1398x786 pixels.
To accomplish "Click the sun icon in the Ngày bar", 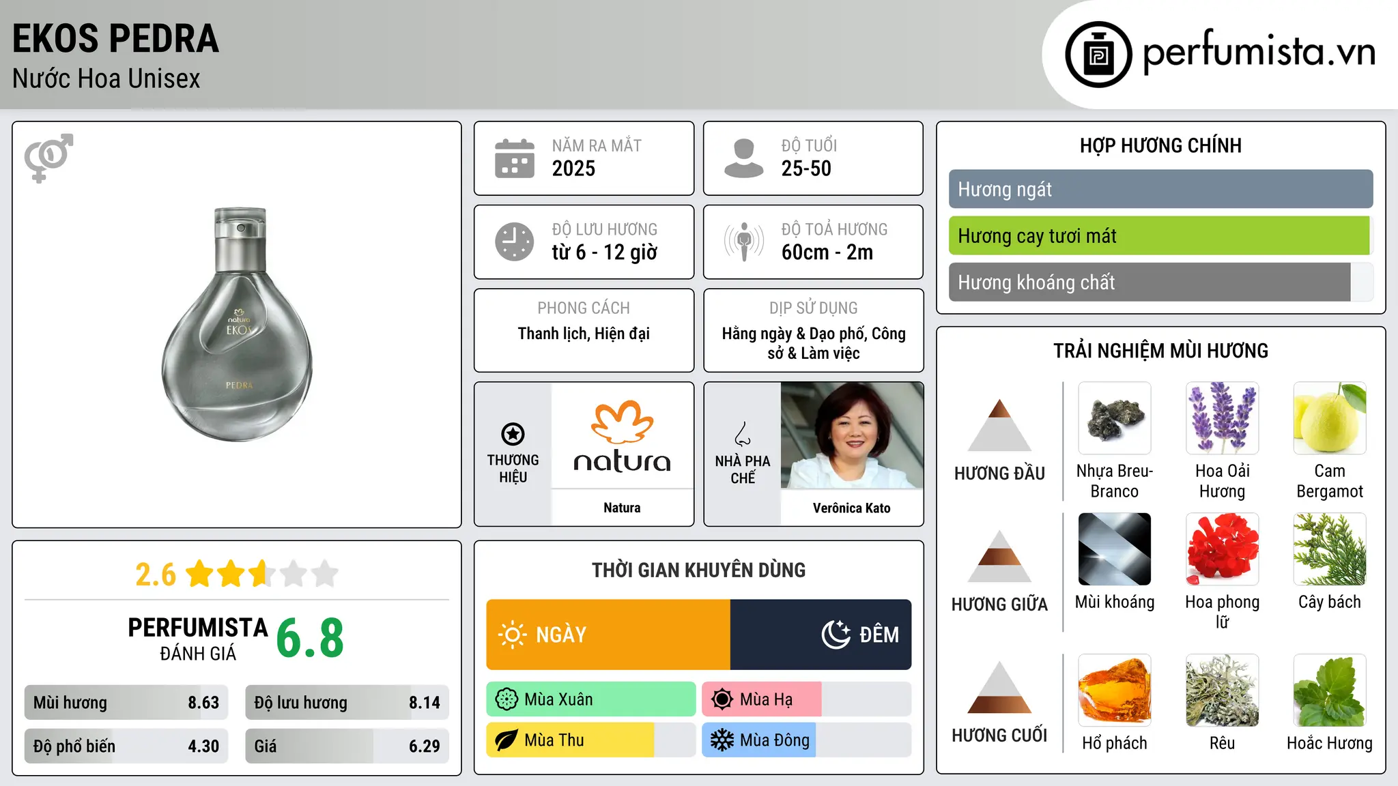I will point(513,635).
